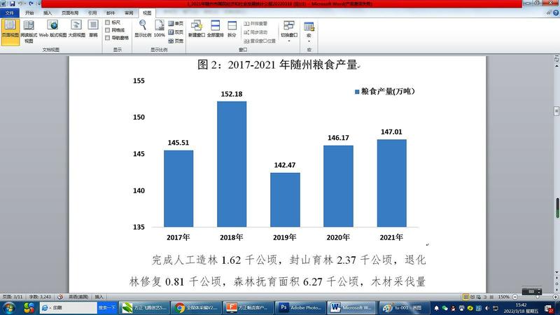Open the 文件 File tab

coord(9,13)
